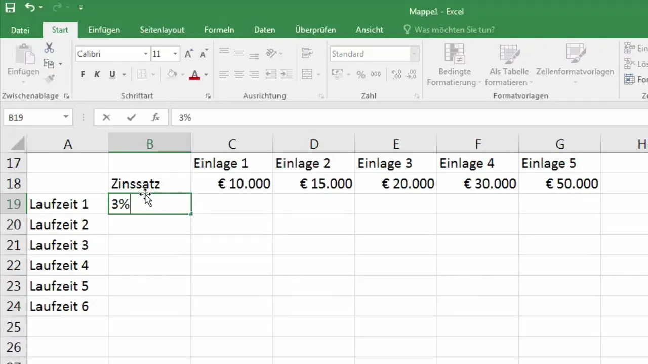
Task: Click the Undo arrow icon
Action: 30,8
